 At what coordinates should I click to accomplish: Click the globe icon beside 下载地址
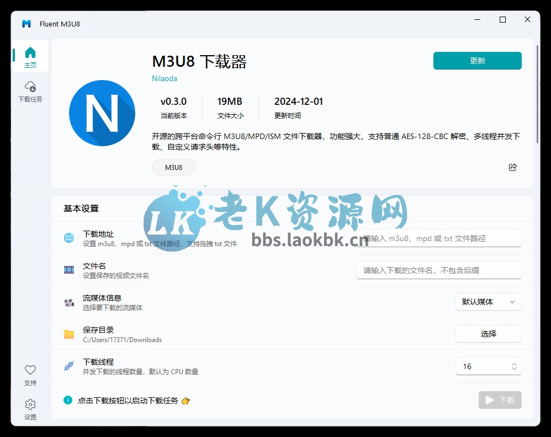69,238
